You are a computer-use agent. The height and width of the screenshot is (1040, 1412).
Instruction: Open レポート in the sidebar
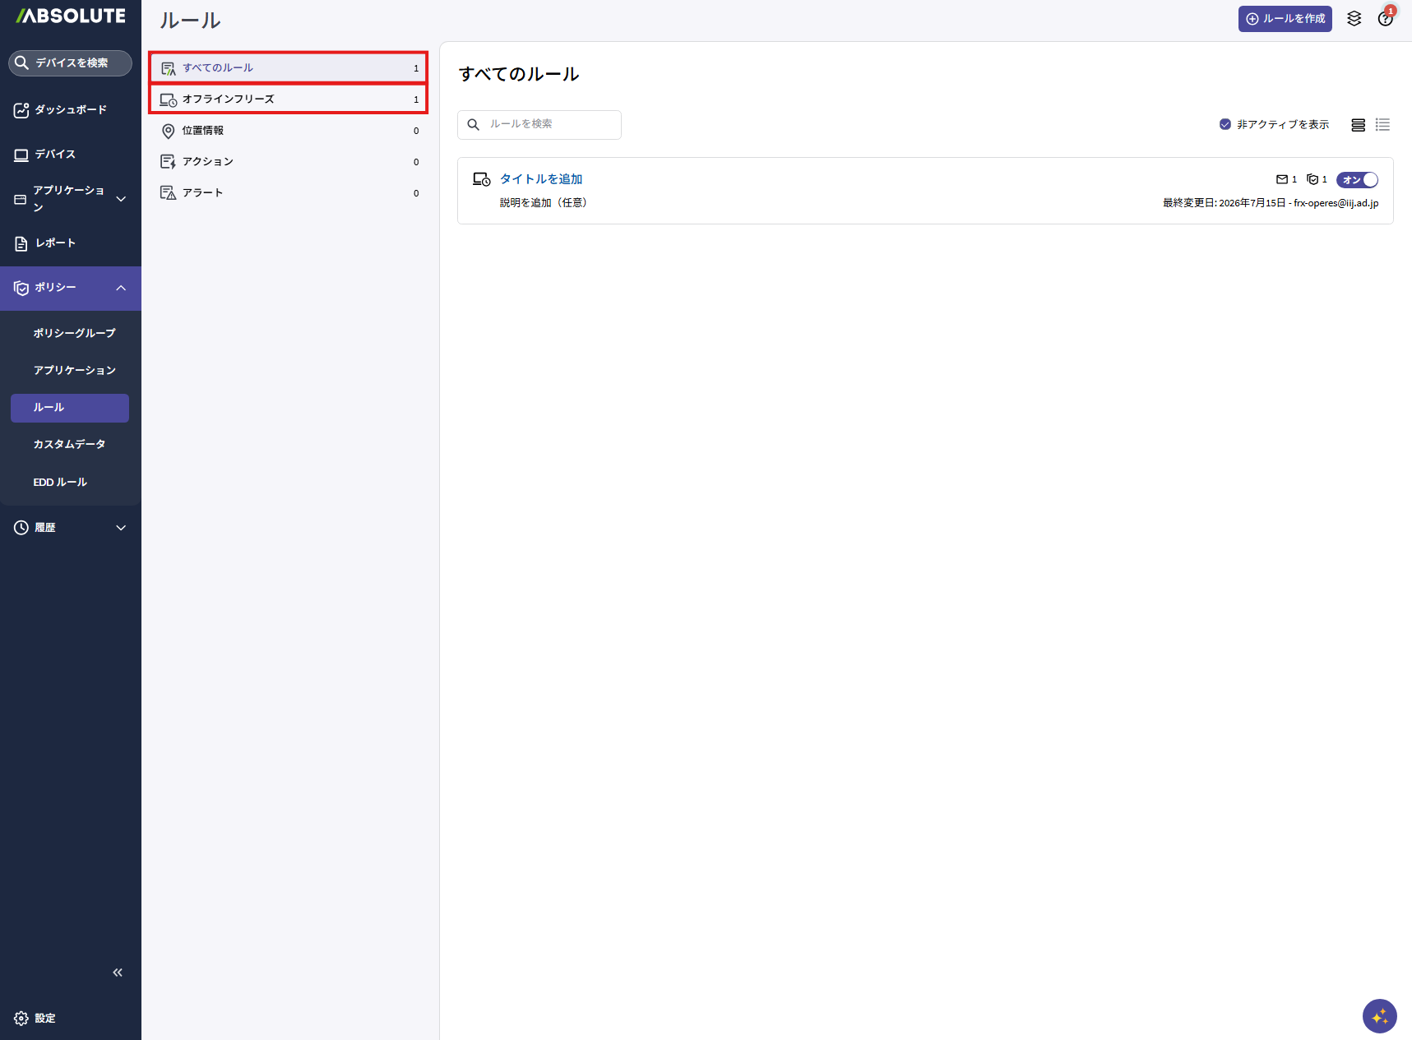click(71, 243)
